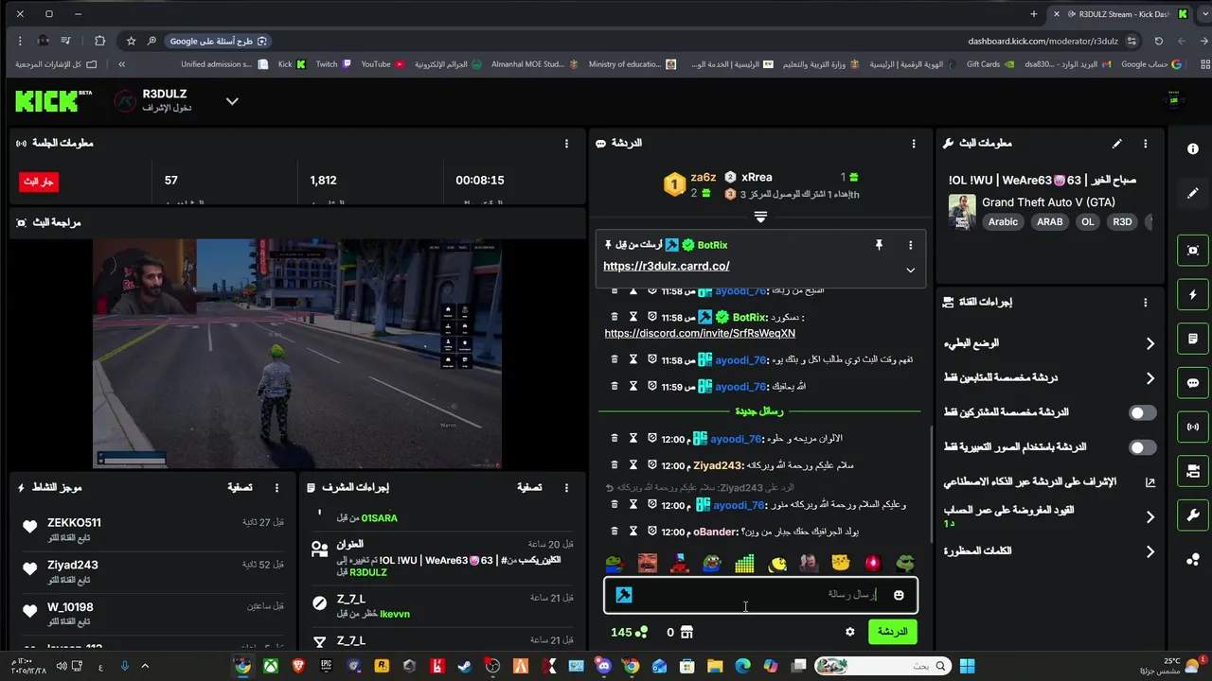Expand the pinned message chevron

coord(910,270)
